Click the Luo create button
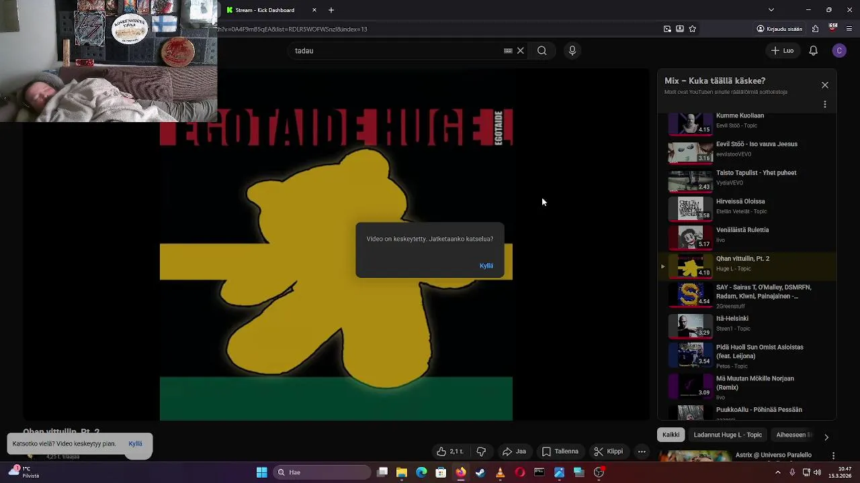This screenshot has width=860, height=483. click(x=783, y=50)
